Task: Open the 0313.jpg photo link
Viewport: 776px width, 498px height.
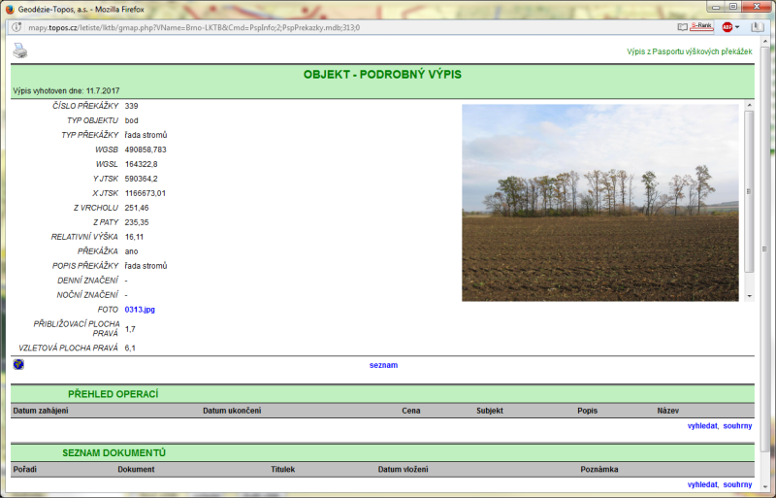Action: pos(140,310)
